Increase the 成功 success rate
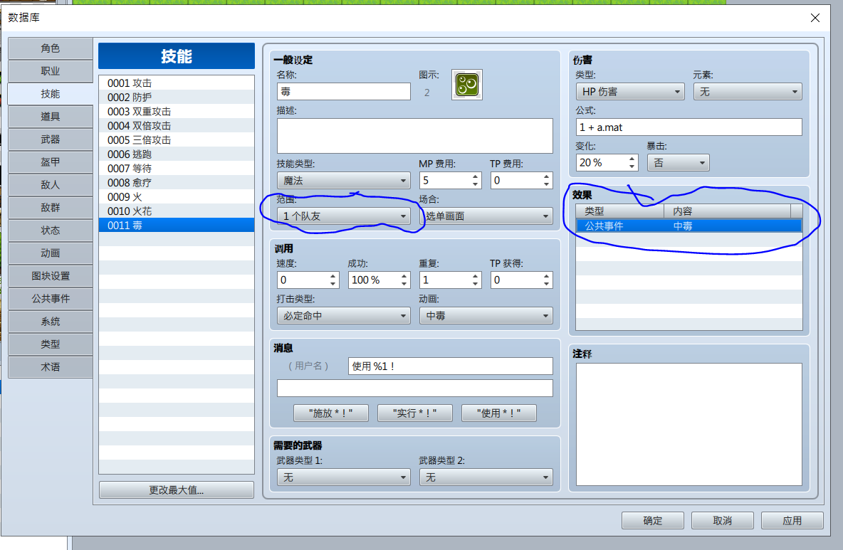 404,276
